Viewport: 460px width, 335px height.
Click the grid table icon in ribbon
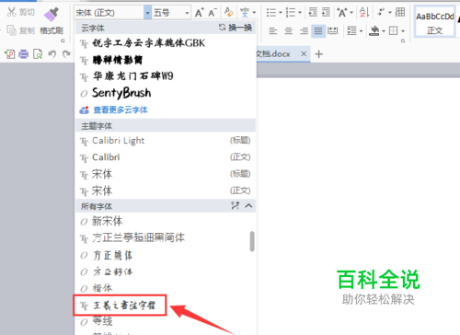[x=400, y=12]
